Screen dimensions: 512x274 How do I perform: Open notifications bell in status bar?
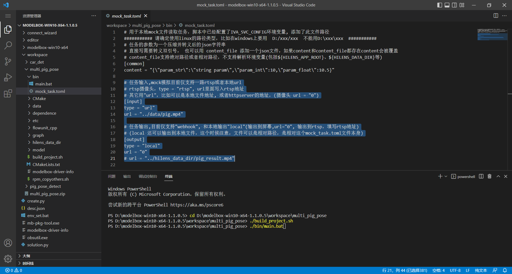[505, 270]
